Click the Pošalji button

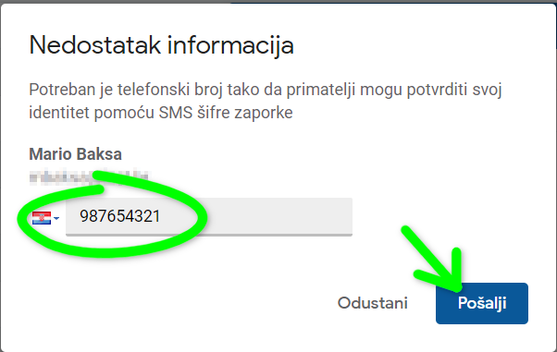click(x=482, y=303)
